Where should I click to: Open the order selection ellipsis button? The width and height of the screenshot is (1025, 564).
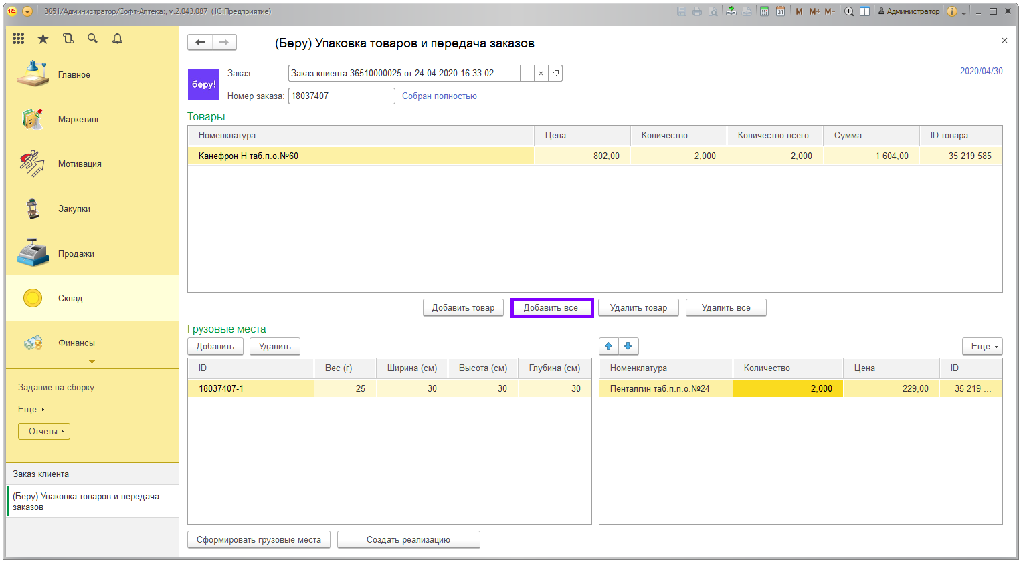527,74
